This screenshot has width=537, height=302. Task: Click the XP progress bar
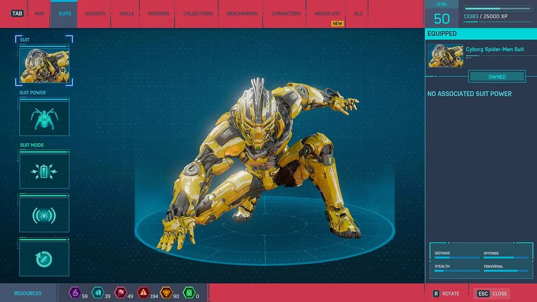click(x=498, y=9)
